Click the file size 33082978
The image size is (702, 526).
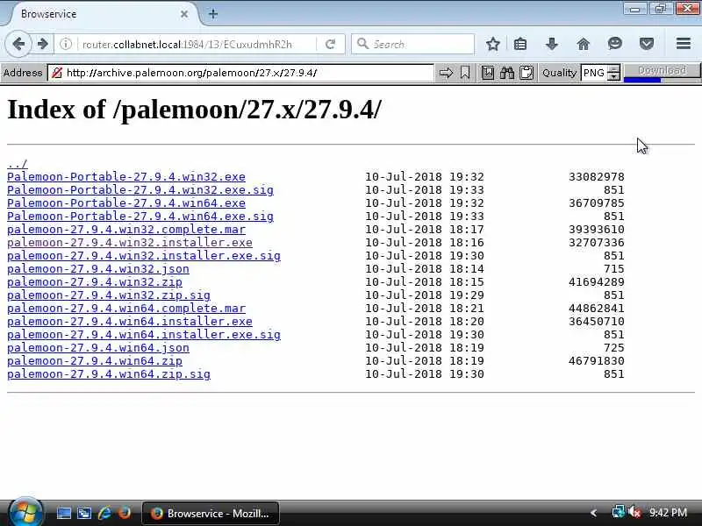coord(597,177)
